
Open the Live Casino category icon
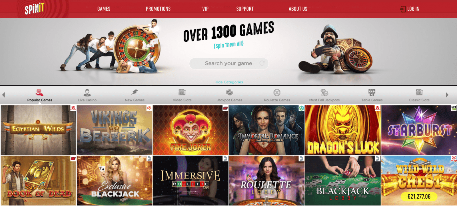click(x=87, y=93)
